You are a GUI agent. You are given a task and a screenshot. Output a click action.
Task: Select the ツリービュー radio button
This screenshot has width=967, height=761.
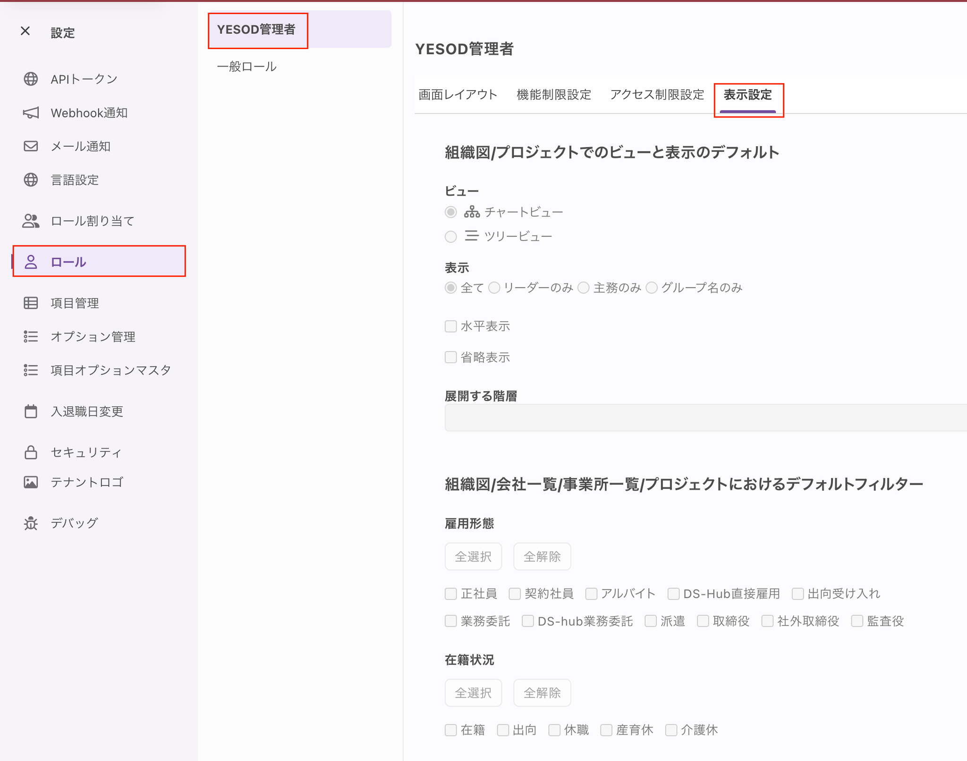(x=451, y=236)
